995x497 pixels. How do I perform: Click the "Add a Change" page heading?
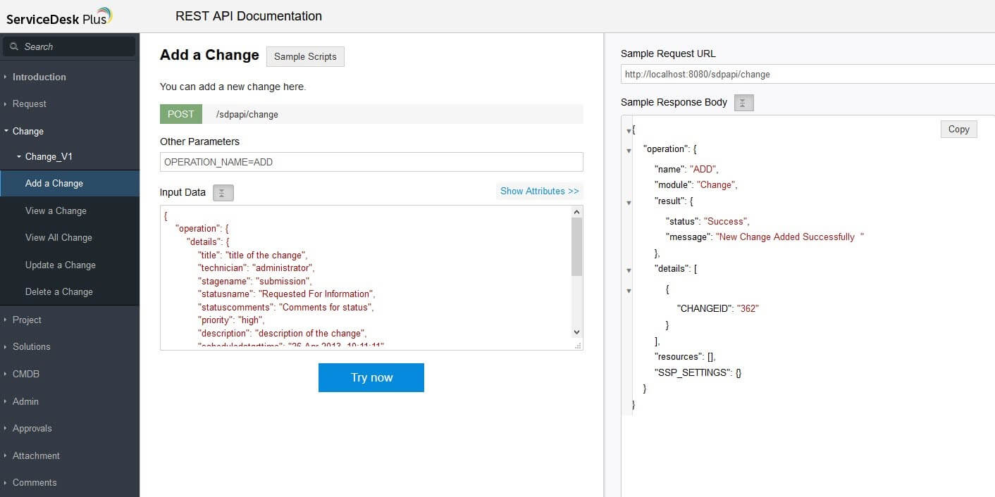(x=209, y=55)
